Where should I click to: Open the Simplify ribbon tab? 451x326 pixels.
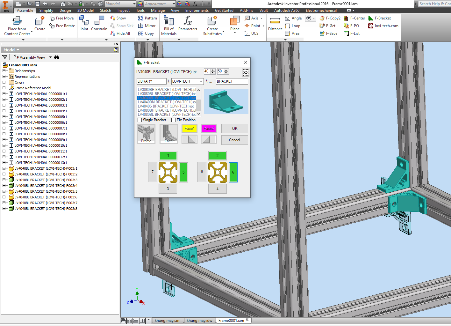pyautogui.click(x=46, y=11)
